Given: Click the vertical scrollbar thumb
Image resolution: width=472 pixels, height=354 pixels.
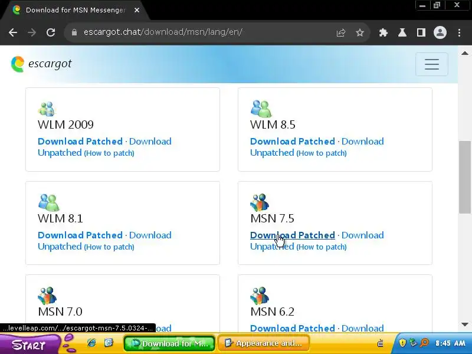Looking at the screenshot, I should 465,177.
